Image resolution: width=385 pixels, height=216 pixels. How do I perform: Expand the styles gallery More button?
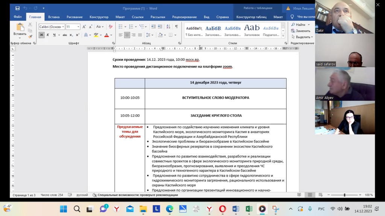283,36
